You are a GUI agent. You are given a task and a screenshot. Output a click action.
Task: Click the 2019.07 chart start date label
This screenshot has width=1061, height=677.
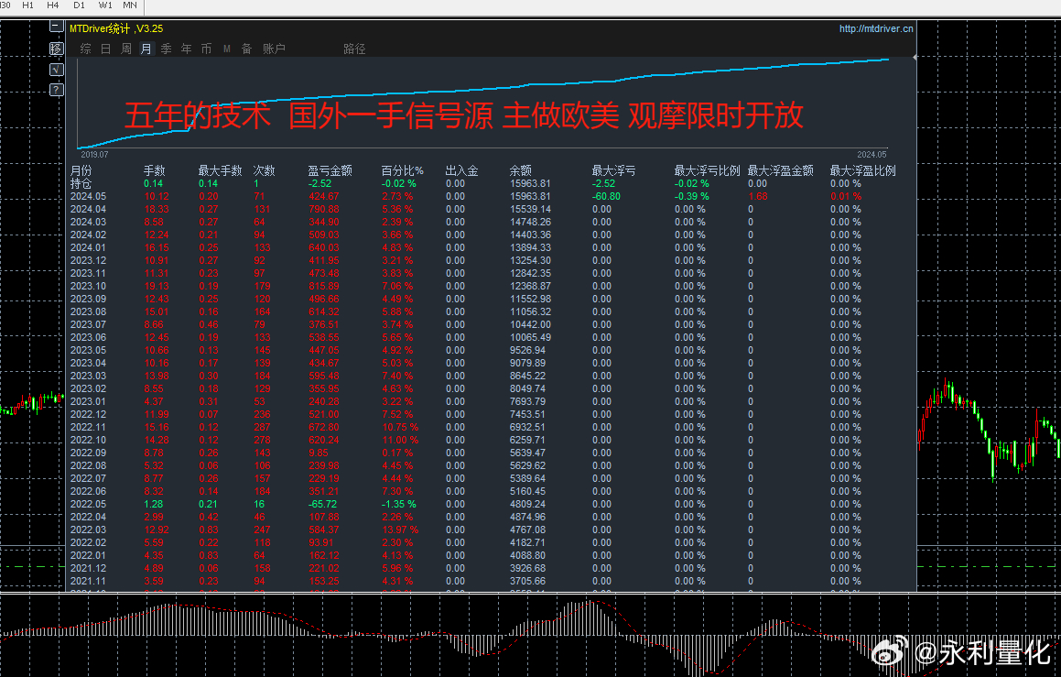point(94,154)
